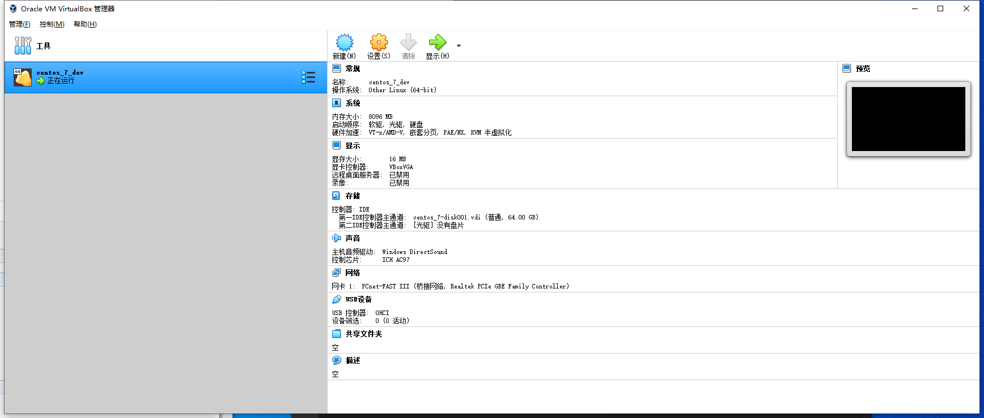Image resolution: width=984 pixels, height=418 pixels.
Task: Click the Network (网络) section icon
Action: [336, 273]
